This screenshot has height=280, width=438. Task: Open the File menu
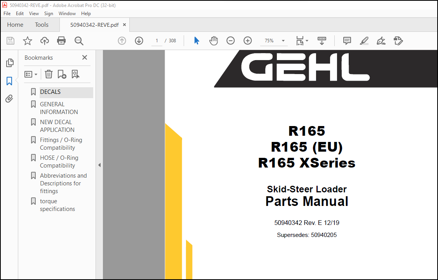[x=7, y=14]
